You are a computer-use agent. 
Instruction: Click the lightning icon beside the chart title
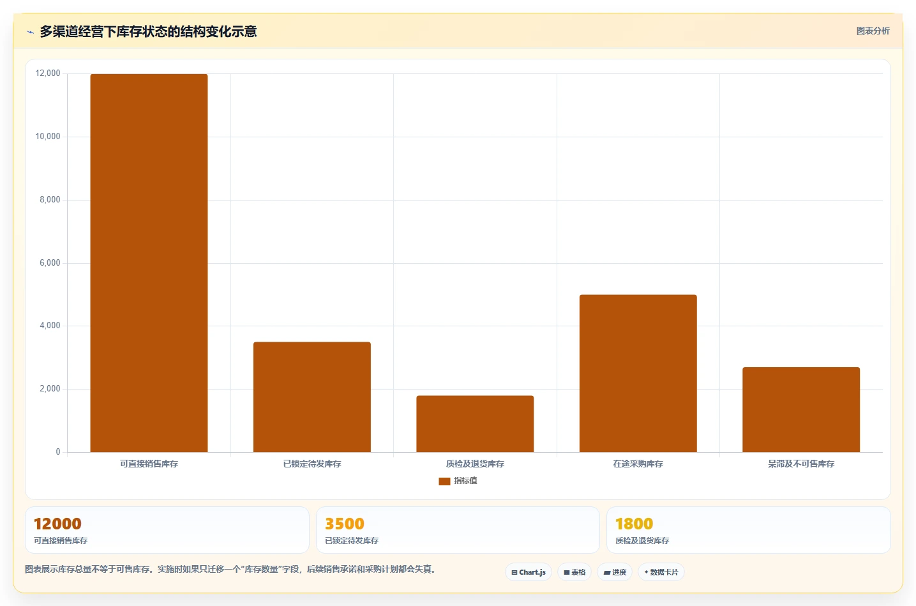(x=30, y=32)
